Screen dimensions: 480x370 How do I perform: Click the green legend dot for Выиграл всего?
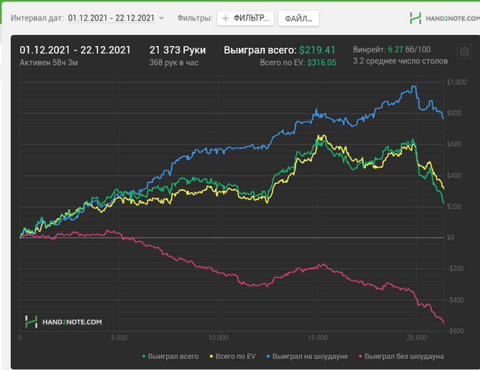pos(143,356)
